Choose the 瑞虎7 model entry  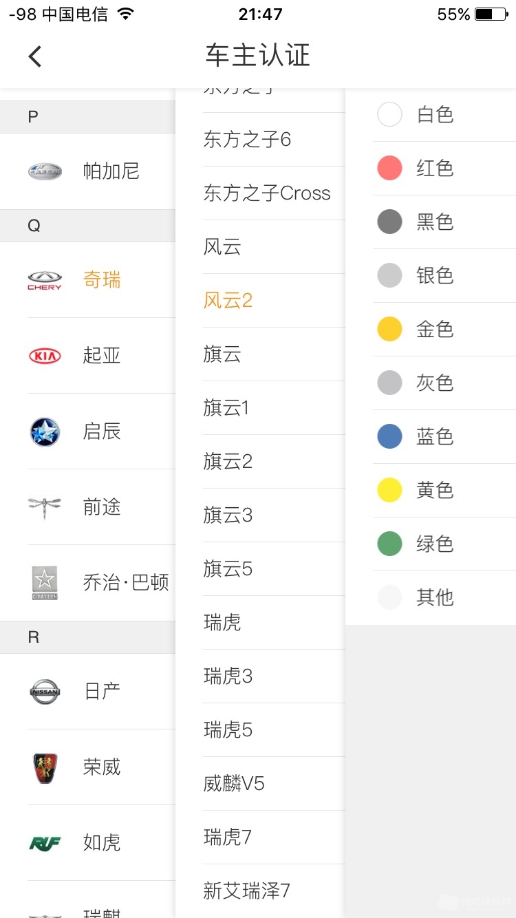(x=260, y=837)
